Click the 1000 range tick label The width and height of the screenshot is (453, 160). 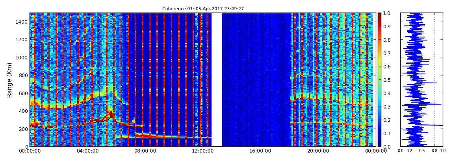coord(21,57)
